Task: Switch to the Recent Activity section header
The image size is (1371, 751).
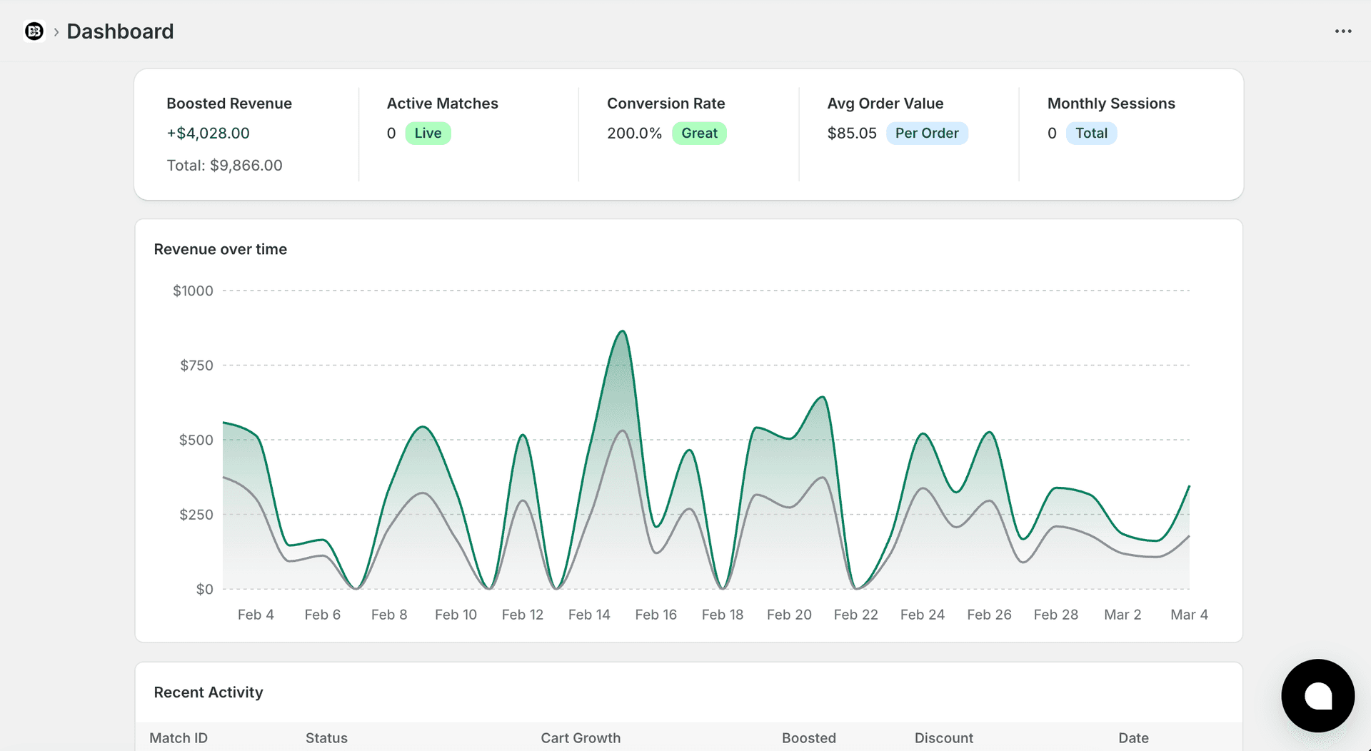Action: (x=208, y=692)
